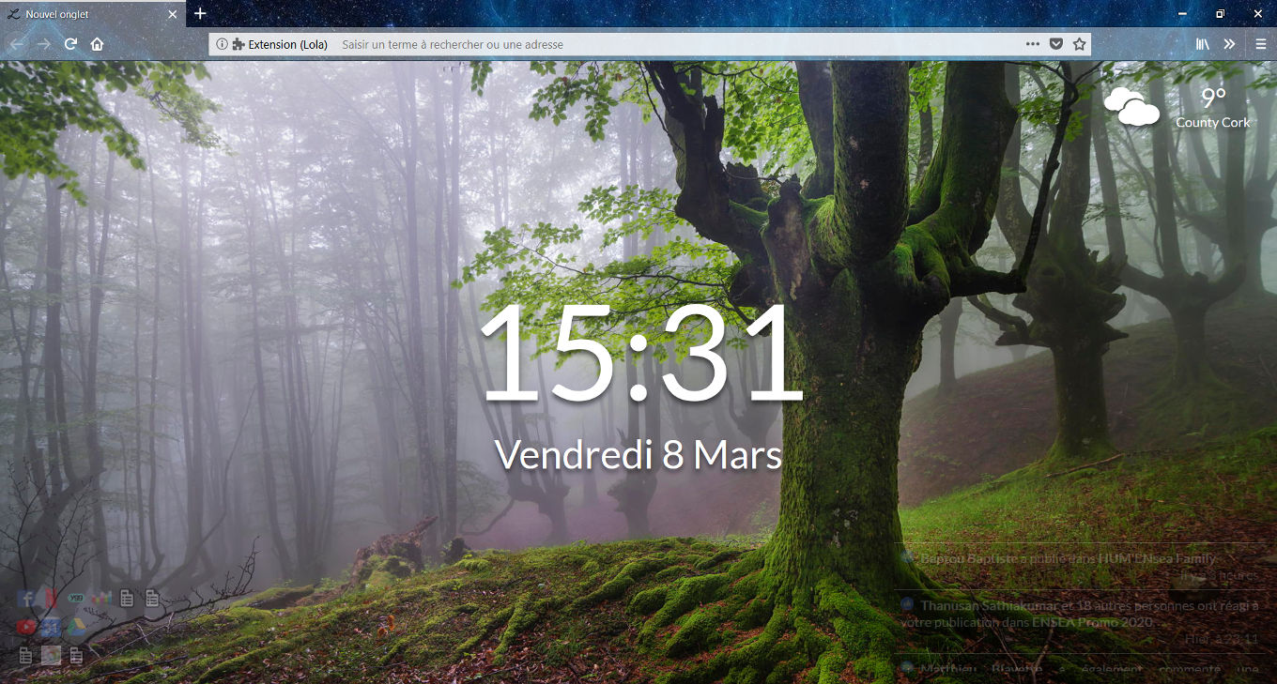This screenshot has height=684, width=1277.
Task: Open the page actions three-dots menu
Action: coord(1032,44)
